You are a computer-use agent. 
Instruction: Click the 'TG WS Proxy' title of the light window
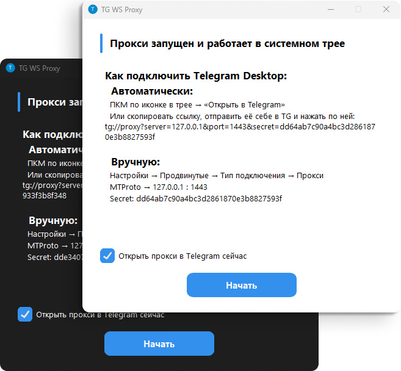tap(121, 10)
